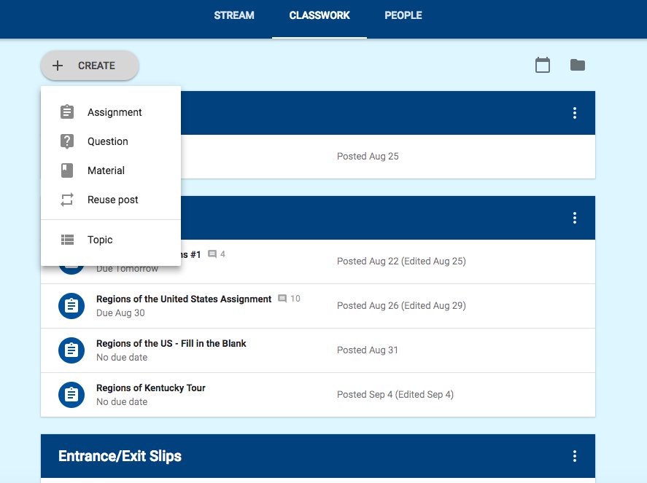647x483 pixels.
Task: Click the Reuse post arrows icon
Action: (67, 200)
